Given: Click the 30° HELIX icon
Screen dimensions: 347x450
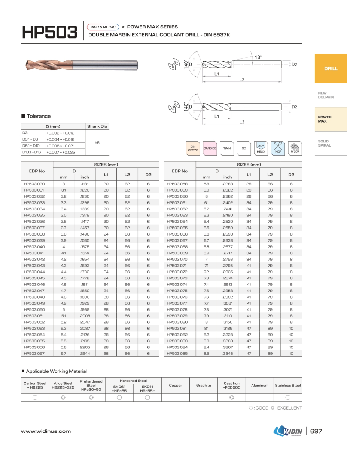Looking at the screenshot, I should point(261,148).
